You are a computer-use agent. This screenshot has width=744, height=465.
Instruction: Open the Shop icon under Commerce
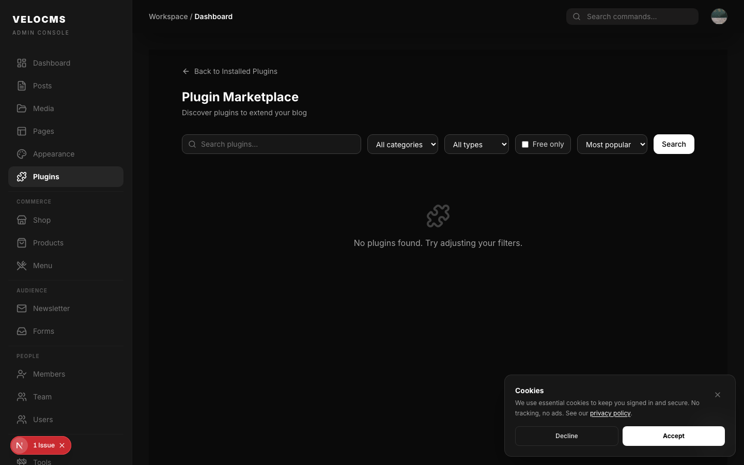point(21,220)
